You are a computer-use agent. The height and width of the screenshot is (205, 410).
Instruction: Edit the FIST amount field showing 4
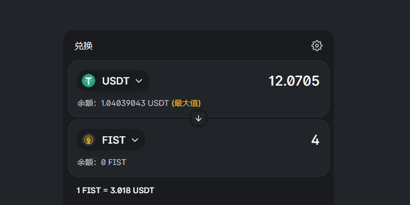point(315,140)
